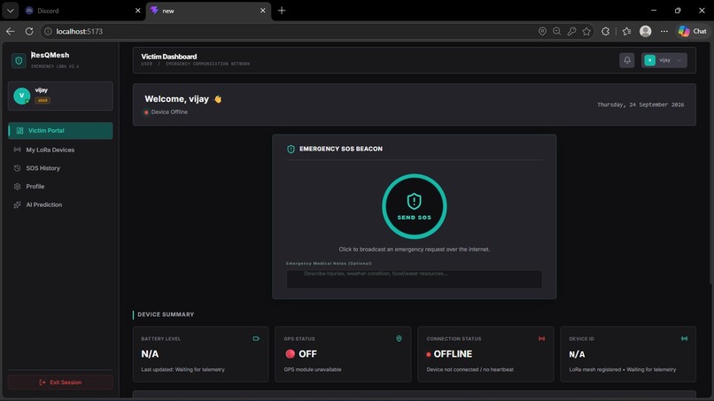Viewport: 714px width, 401px height.
Task: Open the browser settings and more menu
Action: coord(664,31)
